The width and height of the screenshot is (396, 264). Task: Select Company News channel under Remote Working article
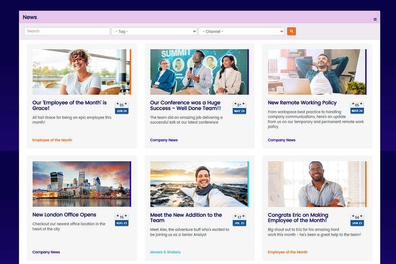click(x=282, y=140)
